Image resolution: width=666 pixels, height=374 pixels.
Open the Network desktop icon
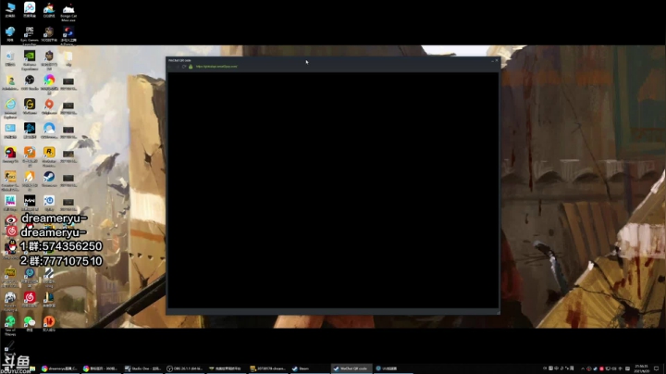pyautogui.click(x=10, y=33)
